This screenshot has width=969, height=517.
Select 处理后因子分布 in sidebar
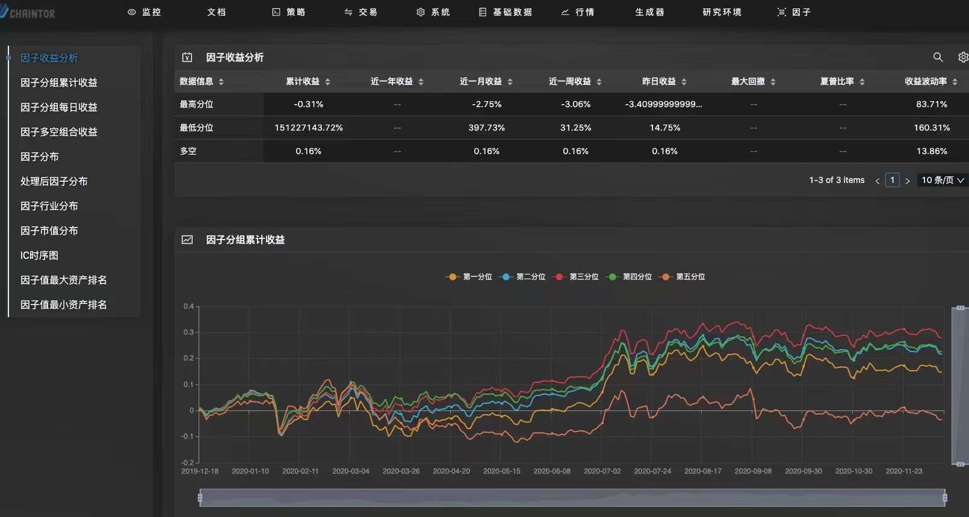pos(54,181)
